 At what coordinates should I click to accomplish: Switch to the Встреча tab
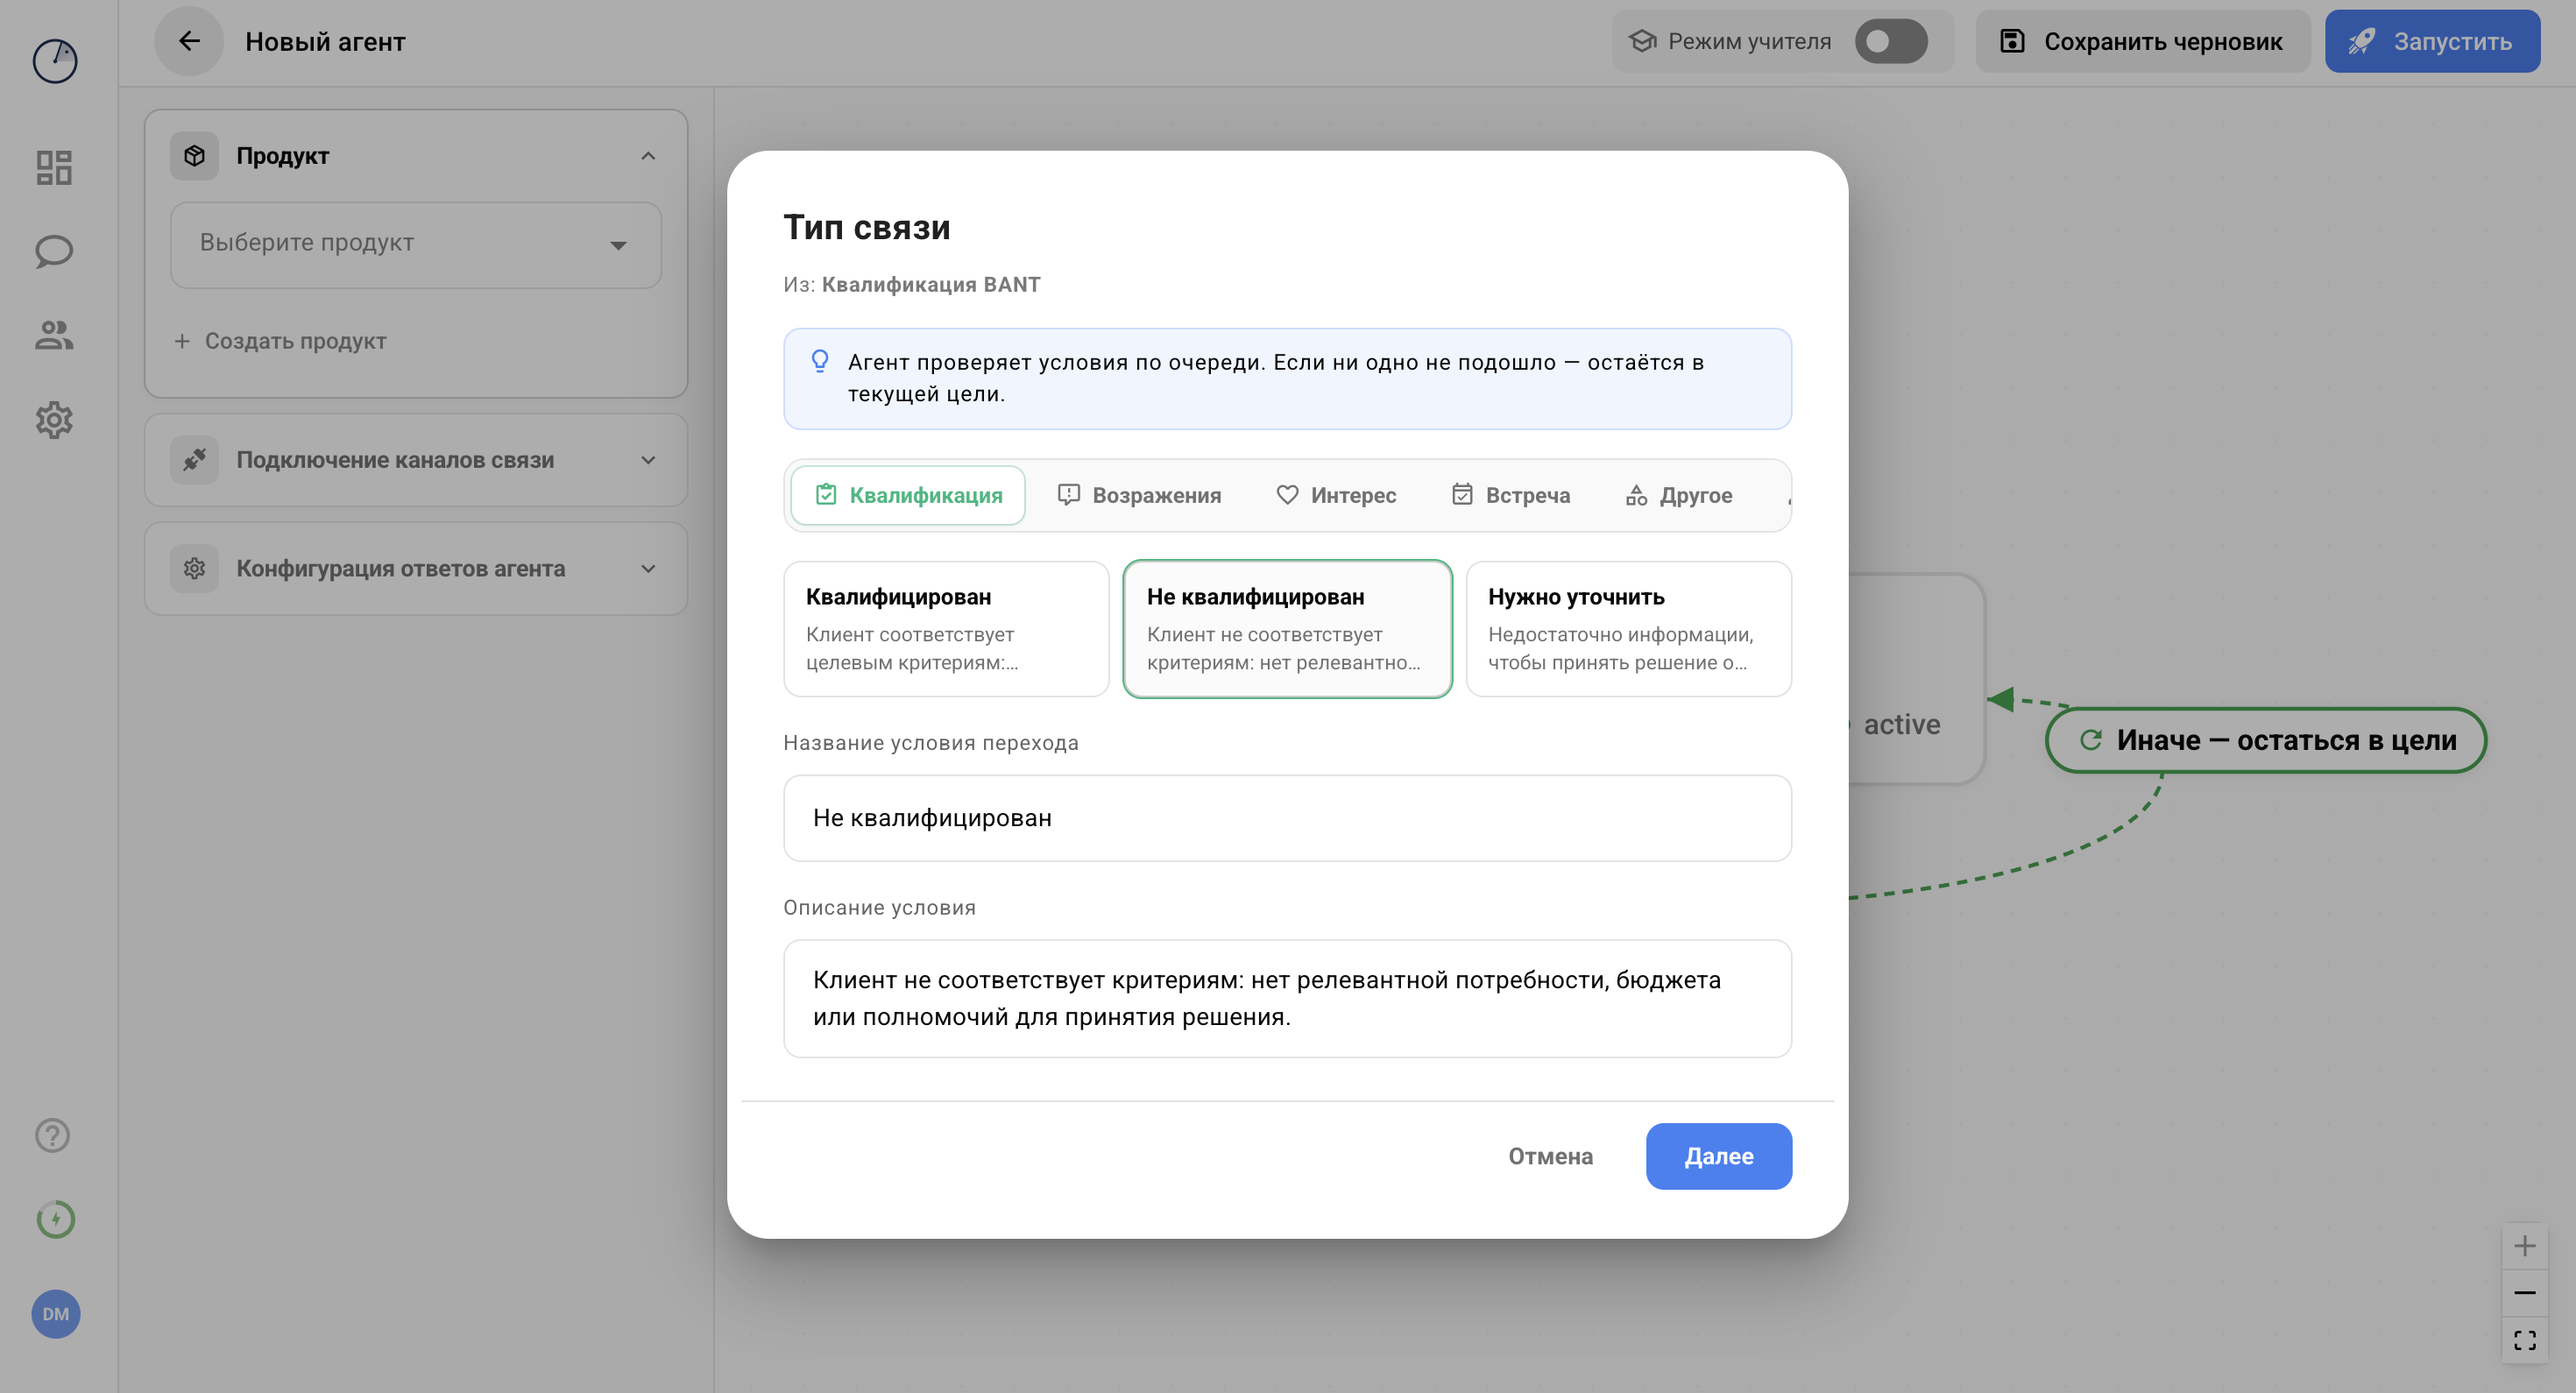1510,495
